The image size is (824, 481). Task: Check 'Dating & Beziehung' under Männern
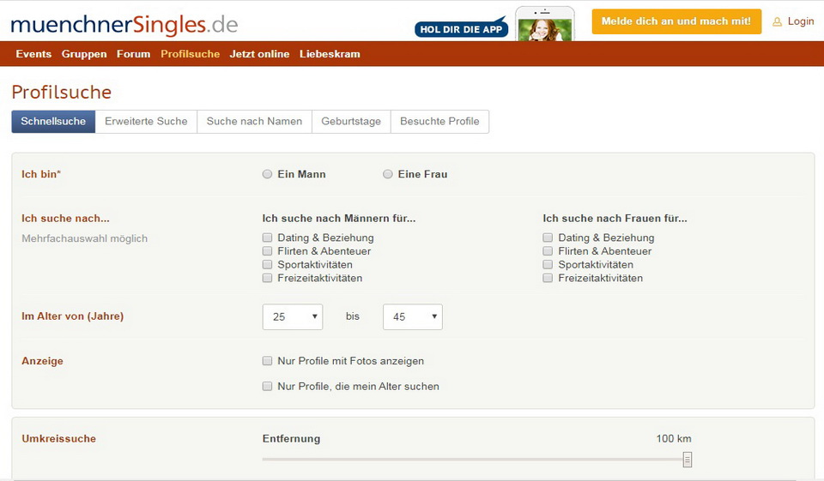268,237
